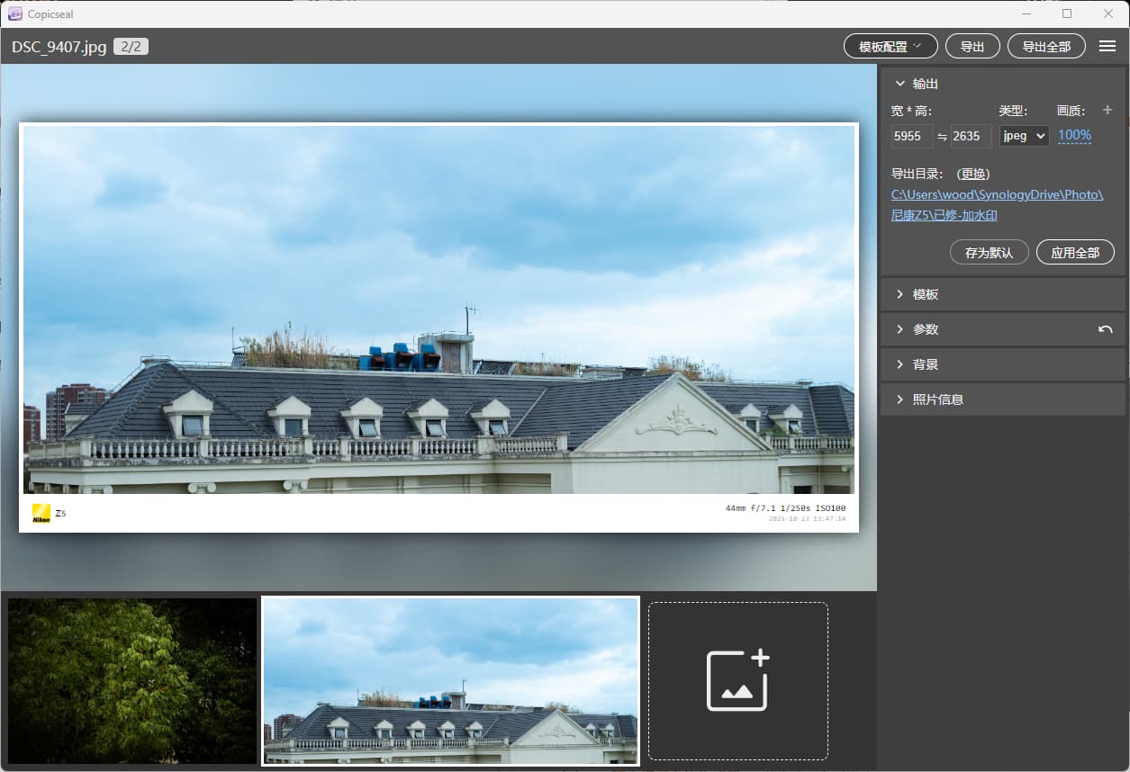Click the 100% quality value
Screen dimensions: 1130x772
coord(1074,136)
